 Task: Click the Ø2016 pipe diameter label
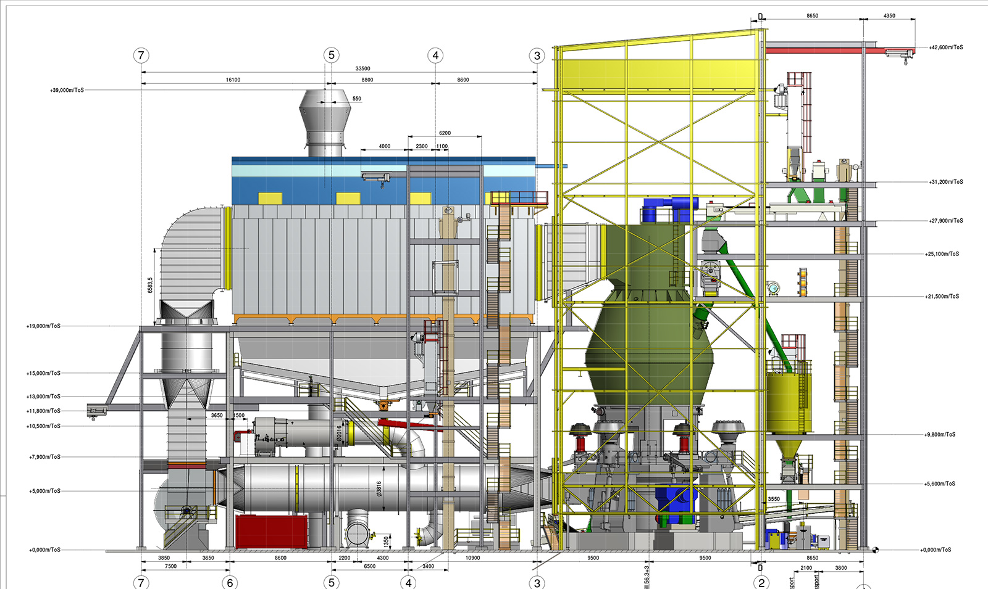tap(339, 434)
